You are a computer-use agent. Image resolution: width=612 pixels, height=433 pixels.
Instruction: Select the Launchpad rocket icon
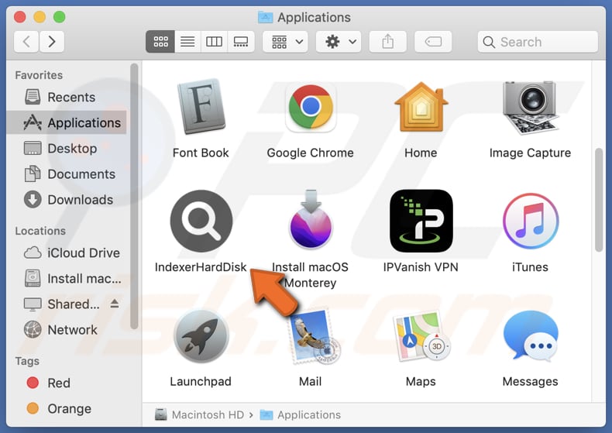click(201, 336)
